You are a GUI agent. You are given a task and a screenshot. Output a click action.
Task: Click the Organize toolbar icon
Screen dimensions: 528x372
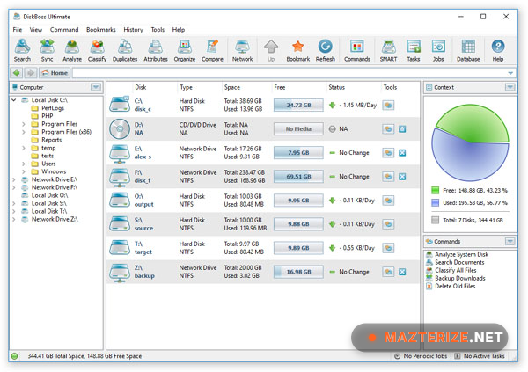click(185, 50)
